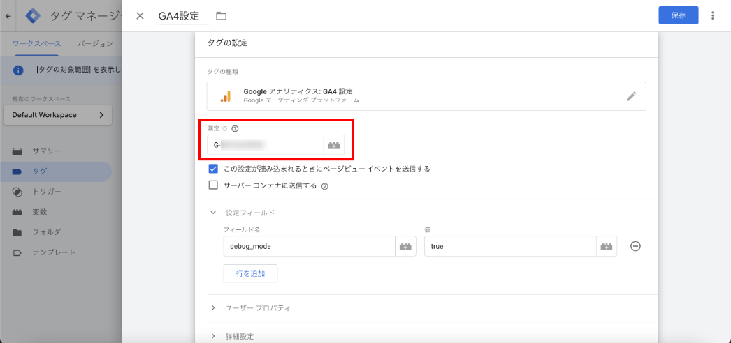
Task: Click the variable picker beside 測定 ID field
Action: click(x=334, y=145)
